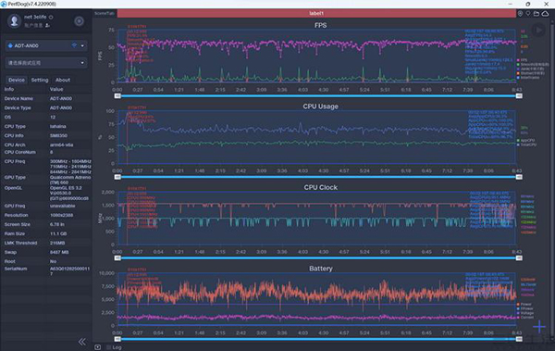
Task: Toggle AppCPU series in CPU Usage legend
Action: pyautogui.click(x=526, y=141)
